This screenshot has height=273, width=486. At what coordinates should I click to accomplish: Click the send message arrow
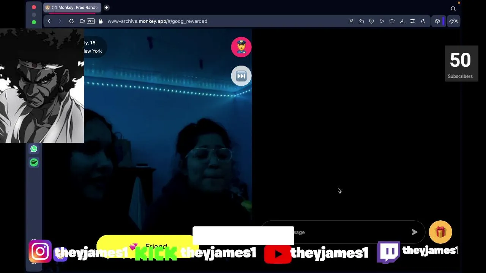[x=415, y=232]
